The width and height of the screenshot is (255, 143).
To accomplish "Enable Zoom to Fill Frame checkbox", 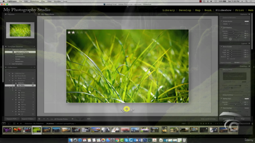I will click(x=222, y=17).
